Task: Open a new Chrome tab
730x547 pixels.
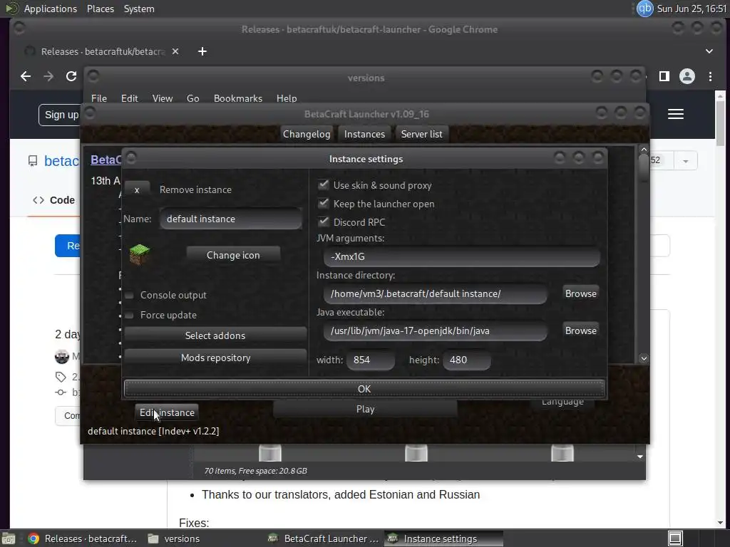Action: [202, 51]
